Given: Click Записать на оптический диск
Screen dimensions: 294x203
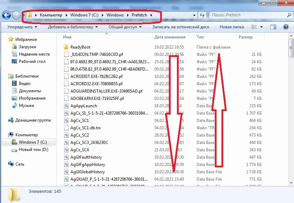Looking at the screenshot, I should 180,27.
